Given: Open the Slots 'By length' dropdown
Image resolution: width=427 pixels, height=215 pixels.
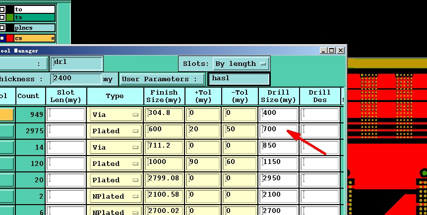Looking at the screenshot, I should click(242, 64).
